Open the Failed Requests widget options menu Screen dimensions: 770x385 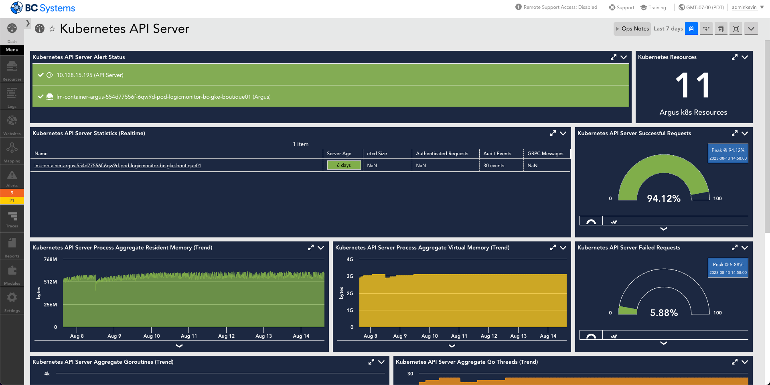click(745, 247)
